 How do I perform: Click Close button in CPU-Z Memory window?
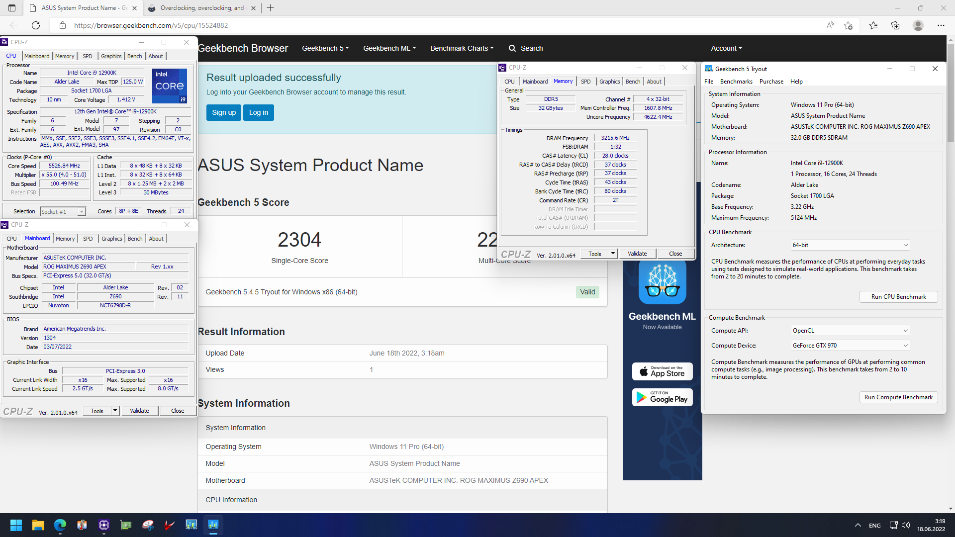[675, 254]
